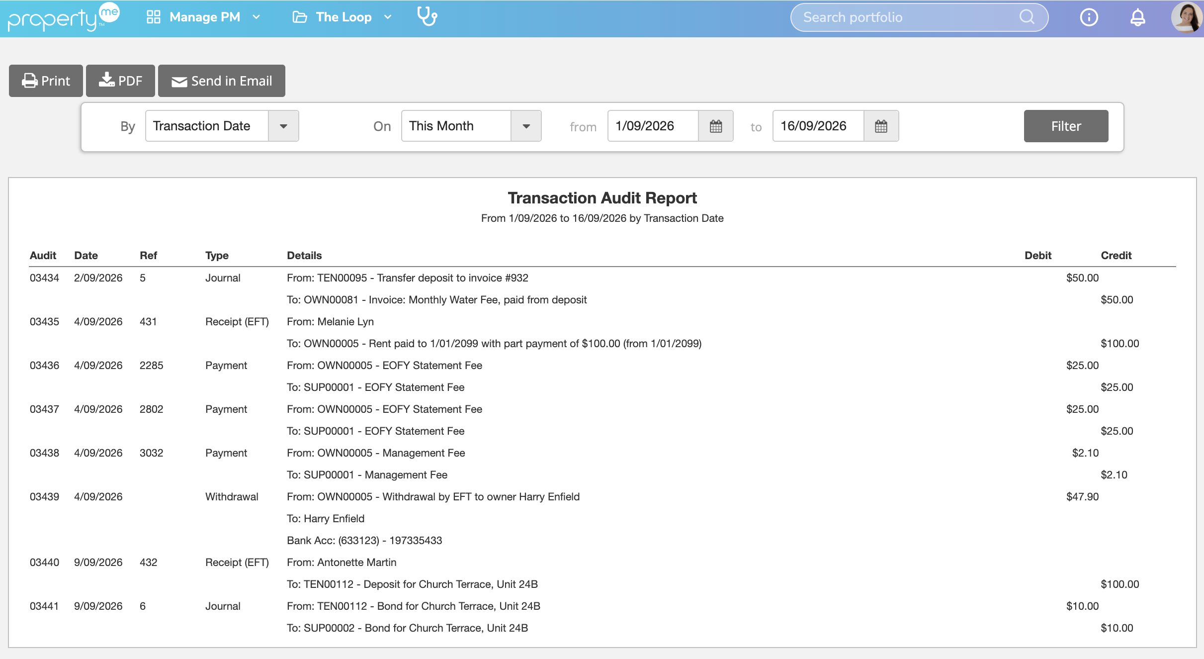Click 'From: Antonette Martin' detail line
The height and width of the screenshot is (659, 1204).
(342, 562)
